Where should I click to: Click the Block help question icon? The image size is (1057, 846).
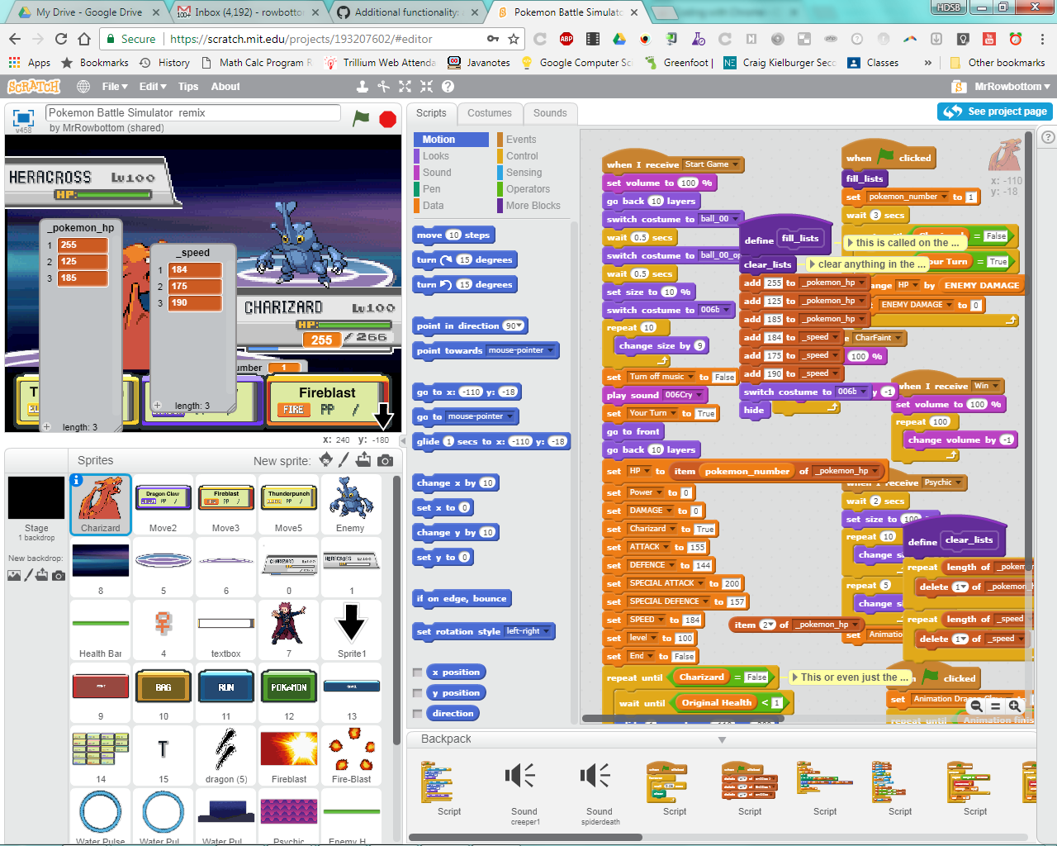(448, 86)
